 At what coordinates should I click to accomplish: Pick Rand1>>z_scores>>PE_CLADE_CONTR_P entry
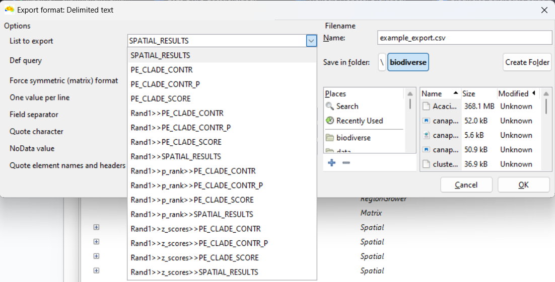pos(199,243)
